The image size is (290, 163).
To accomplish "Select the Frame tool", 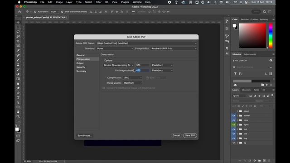I will click(x=18, y=46).
